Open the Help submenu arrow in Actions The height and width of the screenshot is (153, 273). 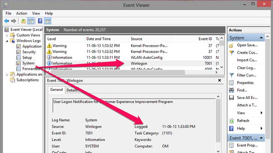point(261,129)
